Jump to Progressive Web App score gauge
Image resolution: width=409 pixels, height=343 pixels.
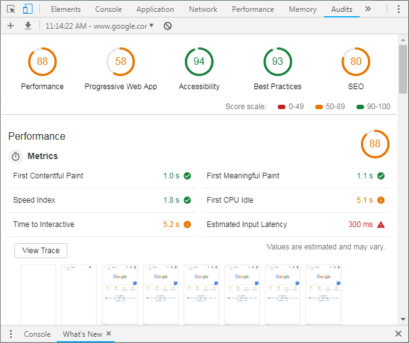pyautogui.click(x=121, y=62)
